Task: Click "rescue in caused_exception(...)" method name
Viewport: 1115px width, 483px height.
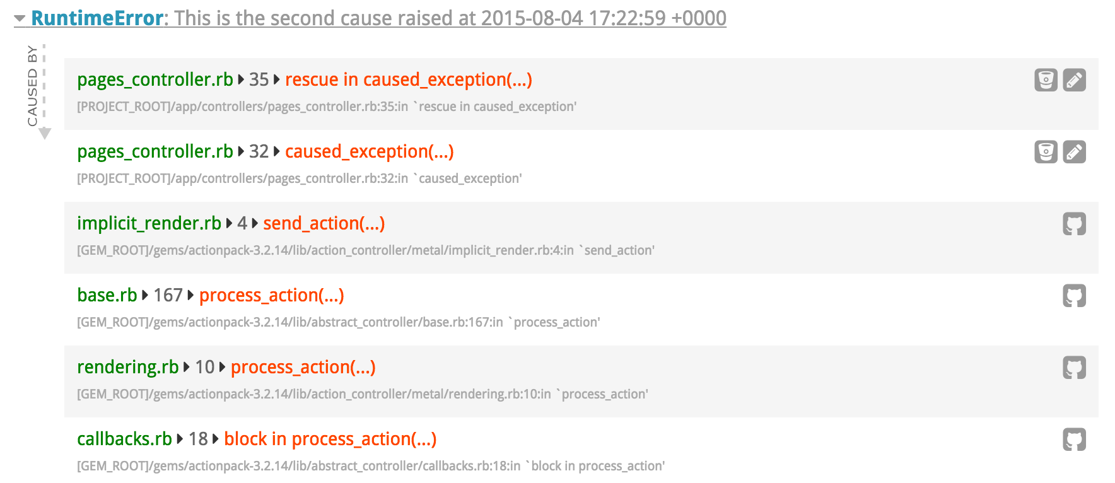Action: tap(408, 80)
